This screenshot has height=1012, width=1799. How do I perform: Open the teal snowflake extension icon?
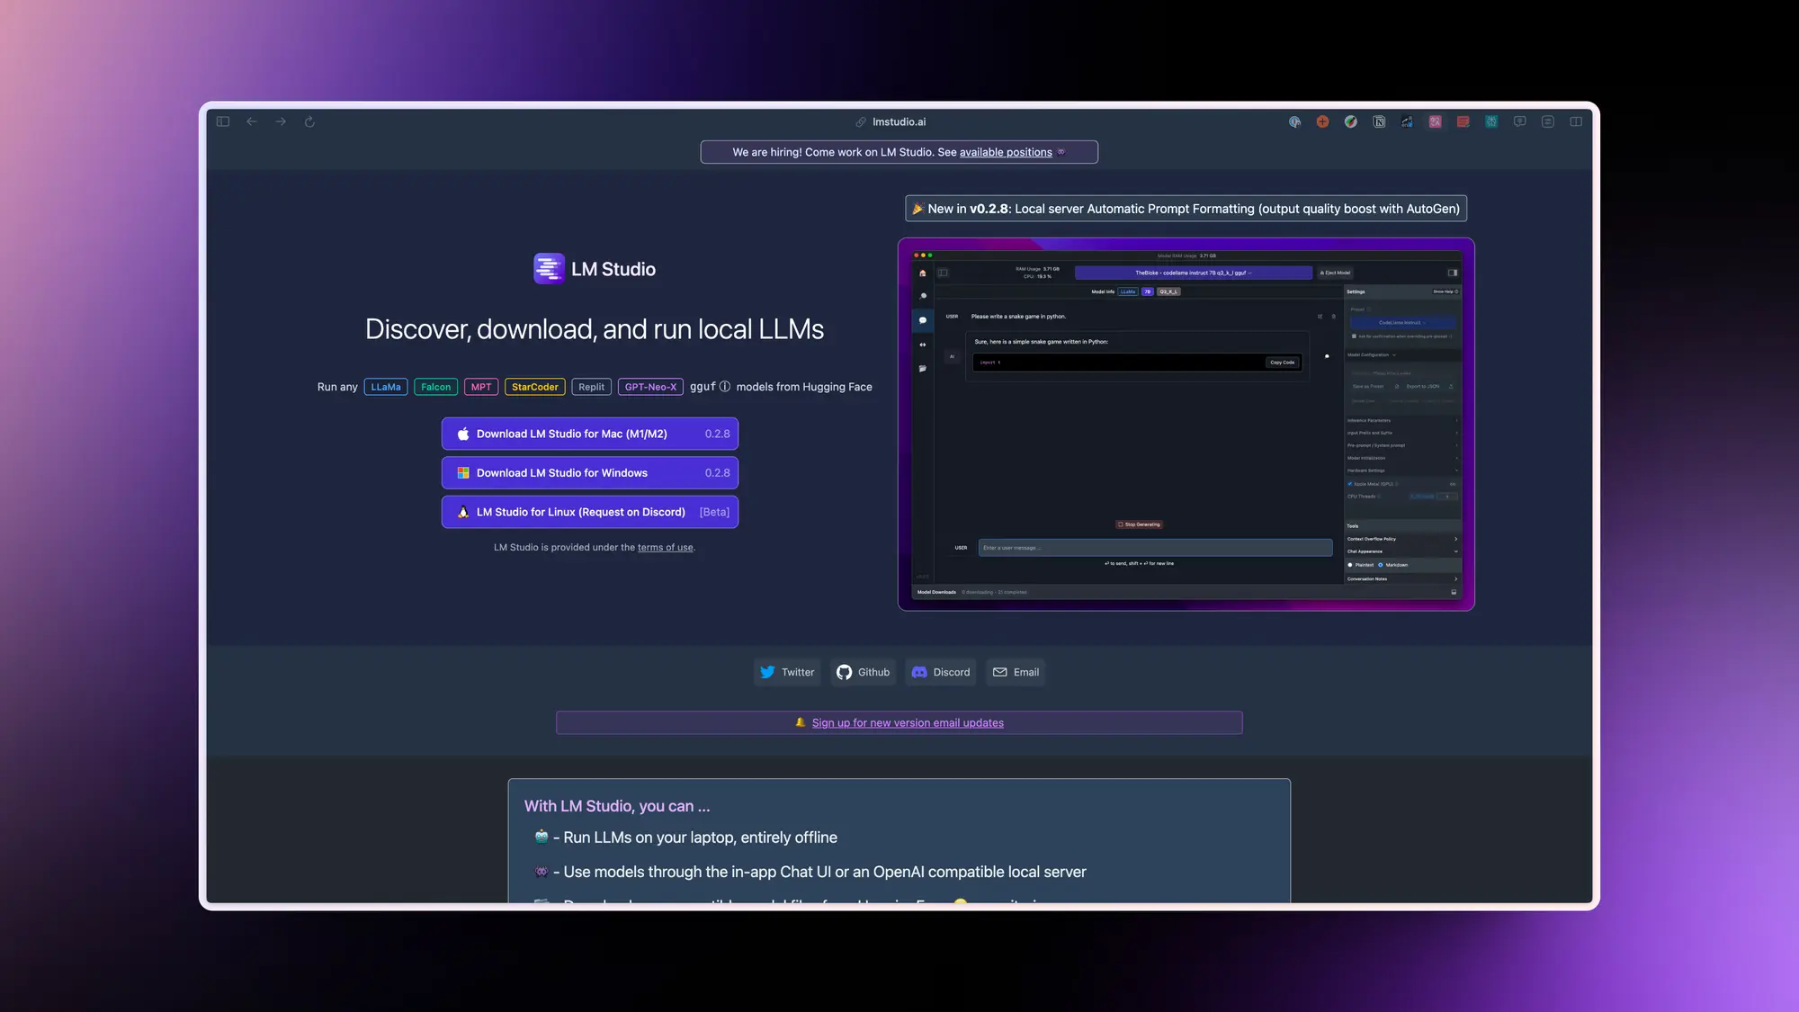coord(1491,121)
